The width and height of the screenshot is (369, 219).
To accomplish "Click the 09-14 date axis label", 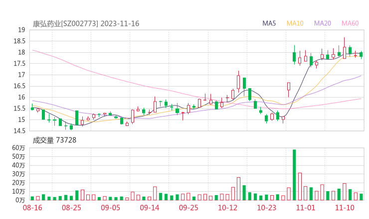I will (x=150, y=208).
